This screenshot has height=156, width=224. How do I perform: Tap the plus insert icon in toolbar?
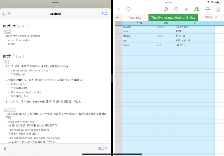pyautogui.click(x=186, y=9)
